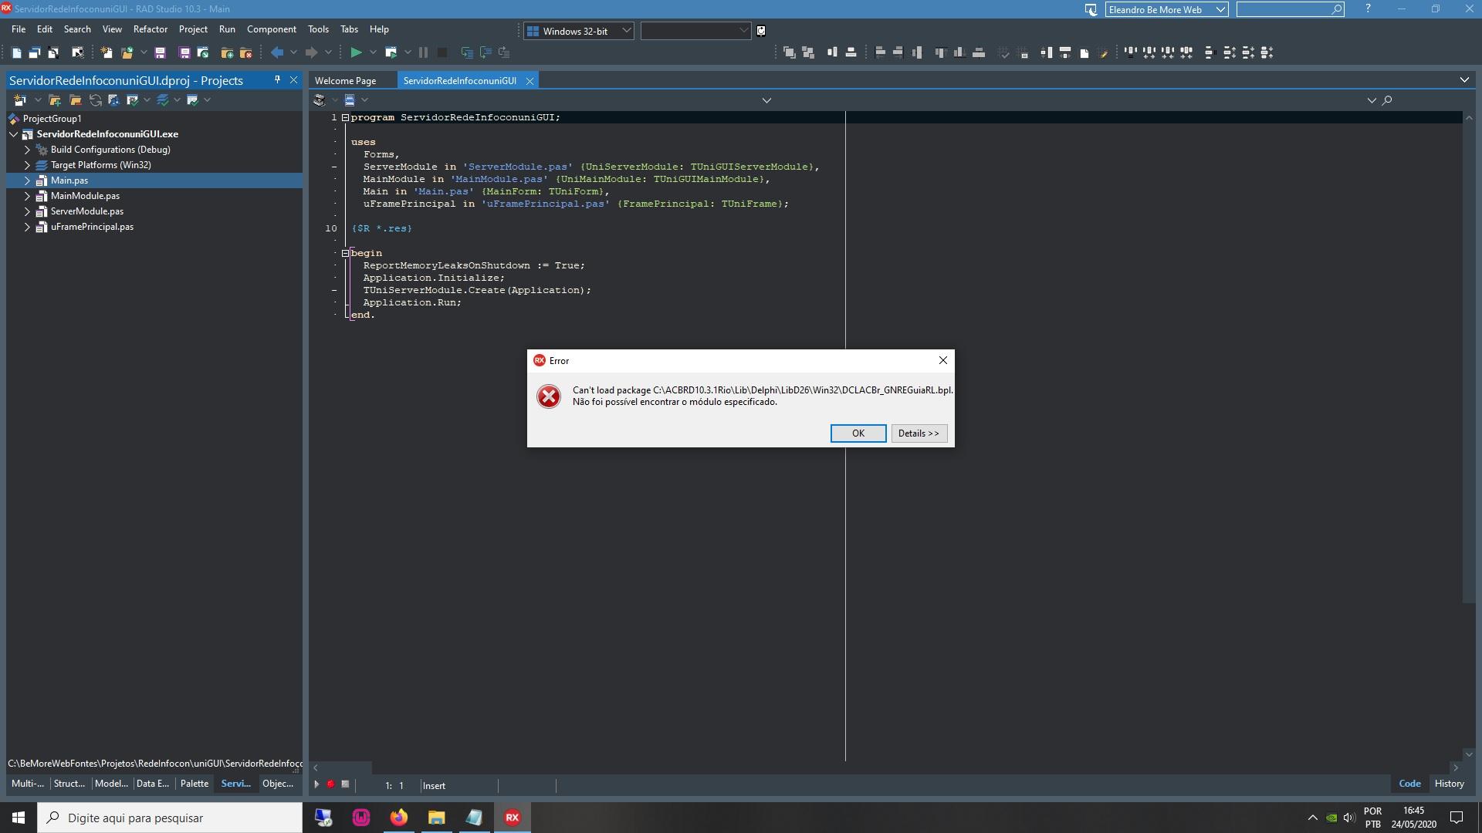This screenshot has height=833, width=1482.
Task: Click the horizontal scrollbar under code editor
Action: 885,767
